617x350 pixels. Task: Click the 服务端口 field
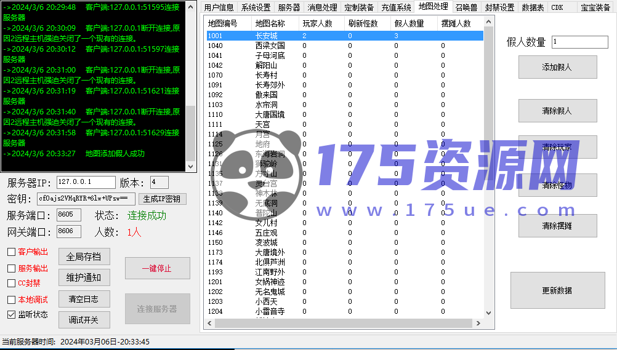tap(69, 215)
